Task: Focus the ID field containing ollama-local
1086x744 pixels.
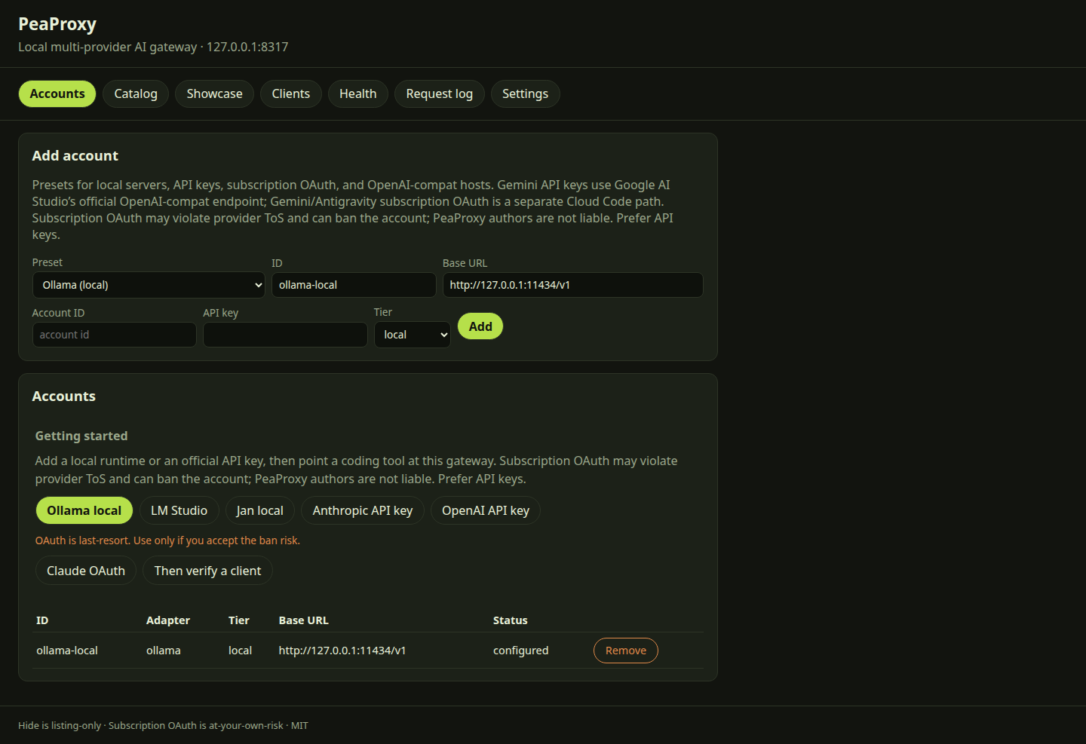Action: point(354,285)
